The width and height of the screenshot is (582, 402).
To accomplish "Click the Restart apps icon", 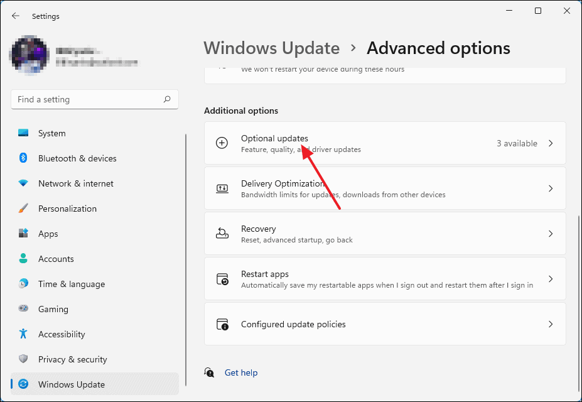I will point(222,278).
